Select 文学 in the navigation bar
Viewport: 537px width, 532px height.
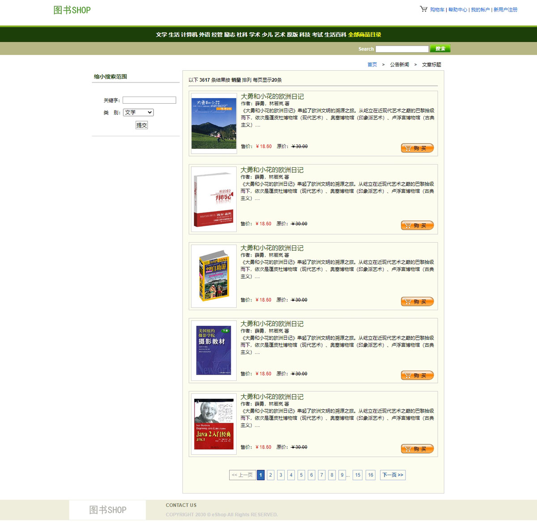point(162,35)
